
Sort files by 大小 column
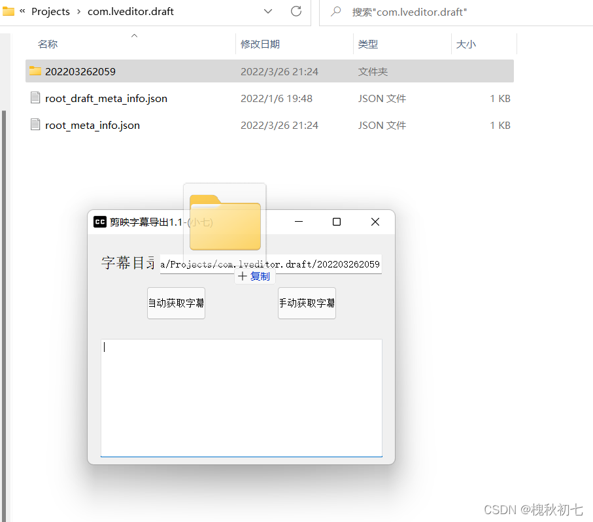point(466,44)
